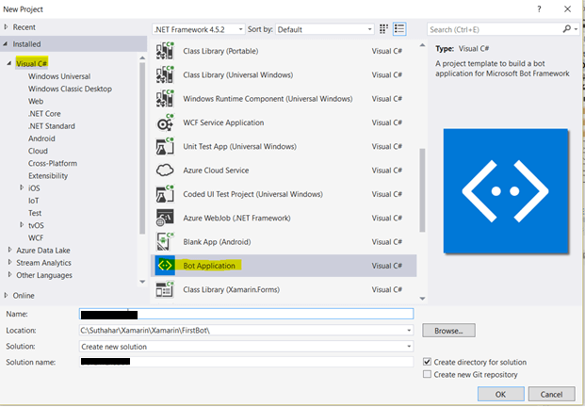Select the Extensibility category
Screen dimensions: 585x407
point(48,176)
